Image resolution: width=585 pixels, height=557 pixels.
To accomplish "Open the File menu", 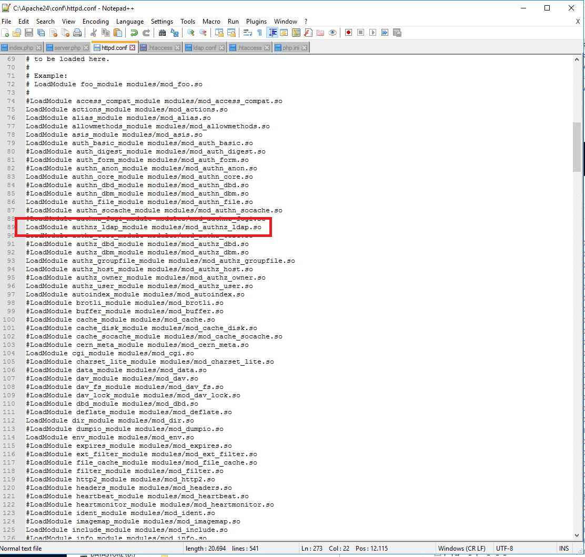I will point(6,22).
